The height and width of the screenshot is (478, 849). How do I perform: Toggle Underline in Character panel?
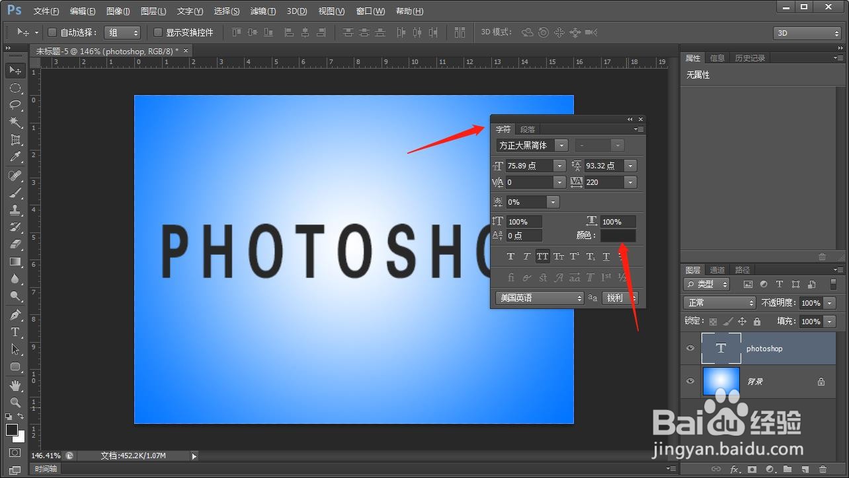tap(606, 257)
